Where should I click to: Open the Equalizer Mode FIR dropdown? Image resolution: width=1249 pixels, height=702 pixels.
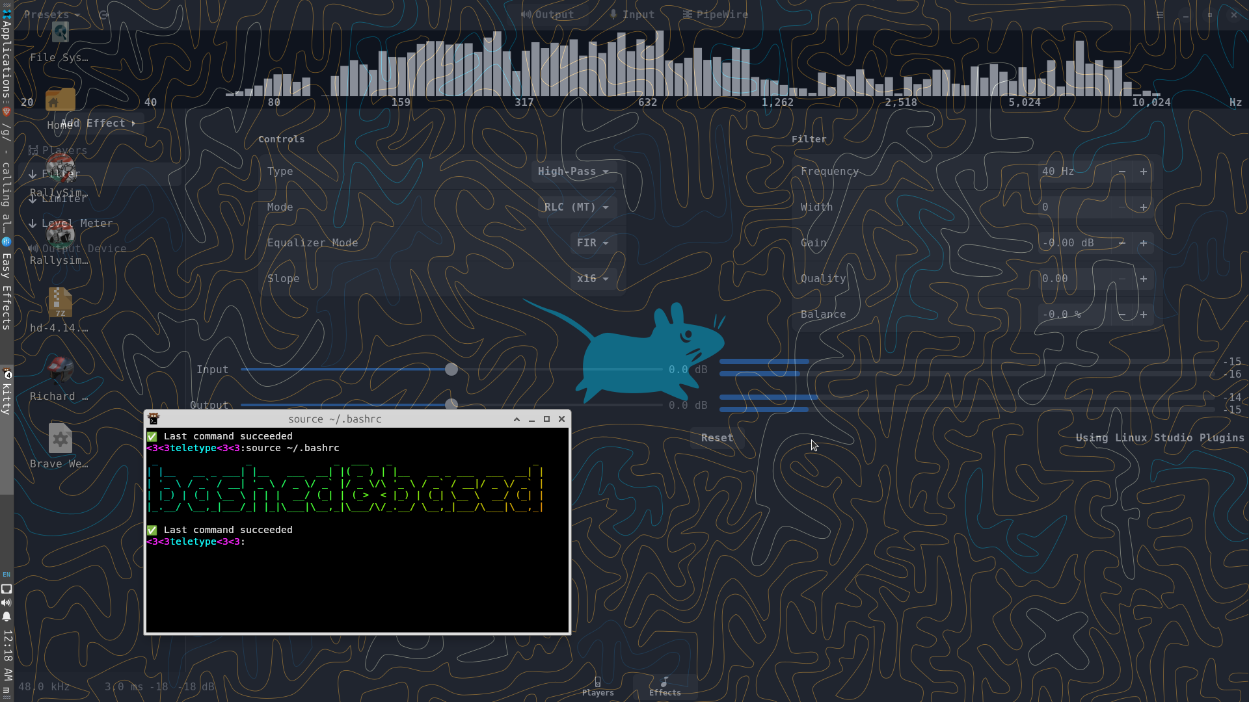click(x=593, y=243)
